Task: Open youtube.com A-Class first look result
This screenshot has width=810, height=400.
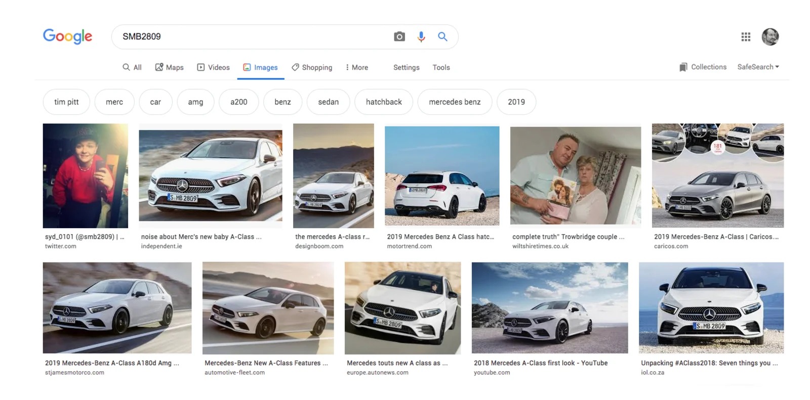Action: [x=550, y=307]
